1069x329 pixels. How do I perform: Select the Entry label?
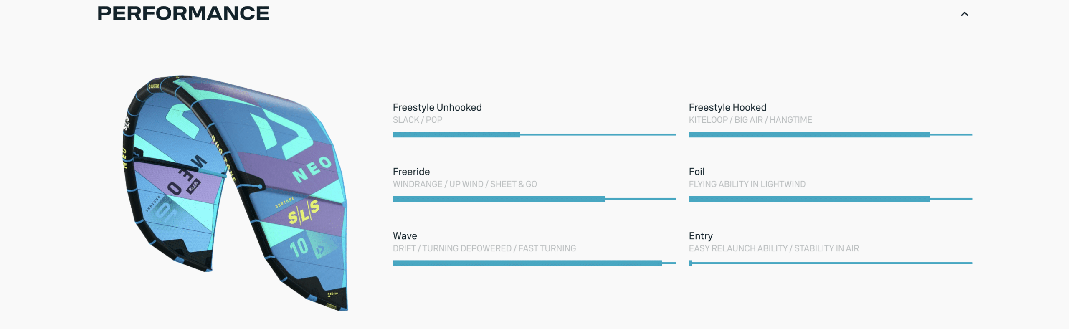701,236
